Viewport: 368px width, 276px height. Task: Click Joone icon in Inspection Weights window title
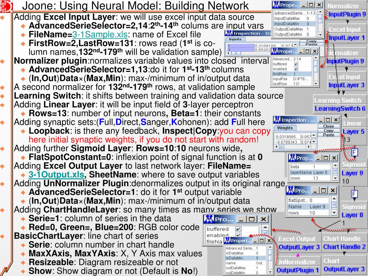point(277,120)
